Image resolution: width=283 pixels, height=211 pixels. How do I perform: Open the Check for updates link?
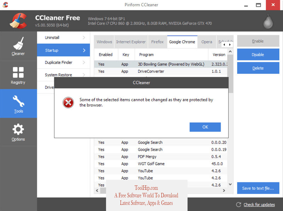tap(259, 205)
